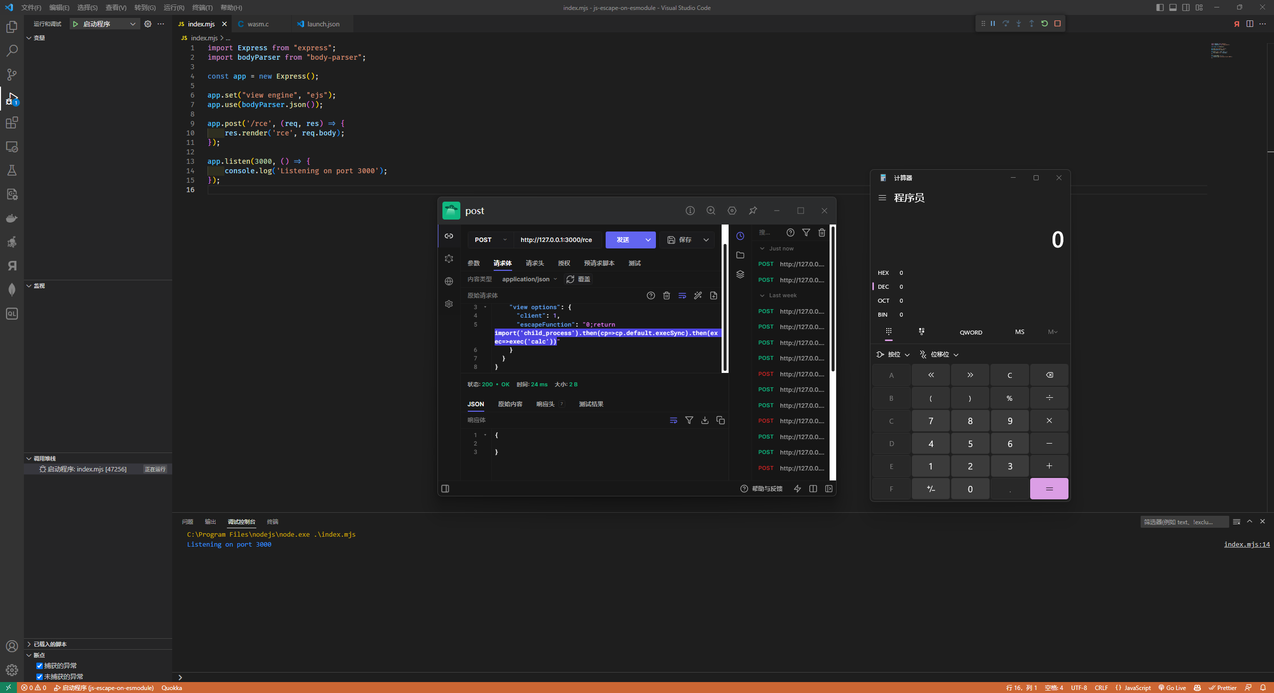
Task: Open the application/json content type dropdown
Action: pyautogui.click(x=529, y=279)
